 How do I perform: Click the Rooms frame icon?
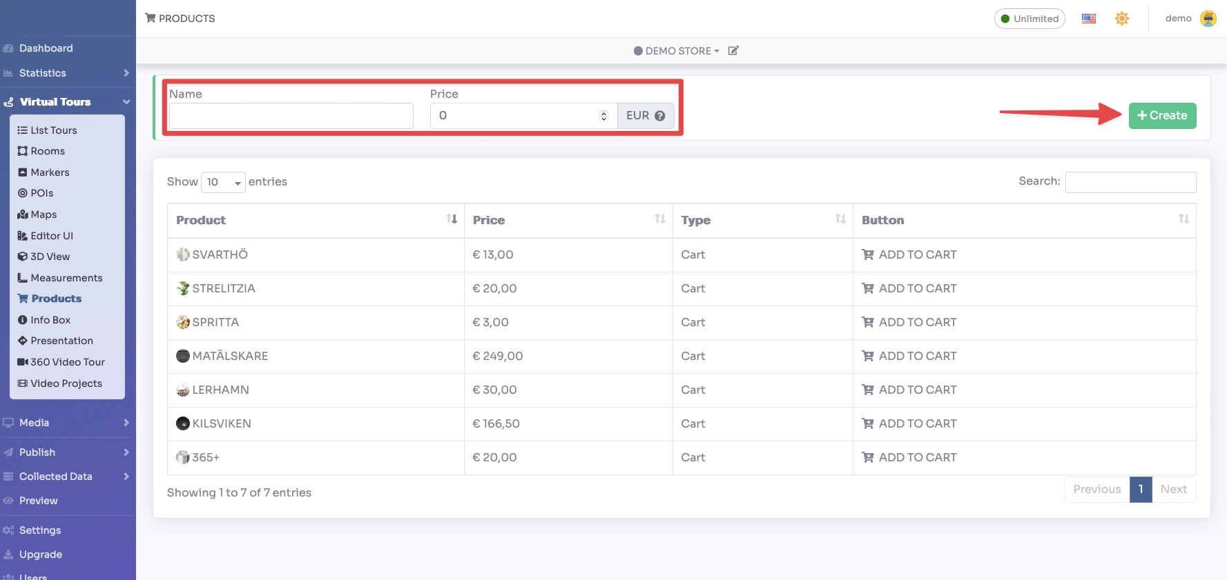click(x=23, y=151)
